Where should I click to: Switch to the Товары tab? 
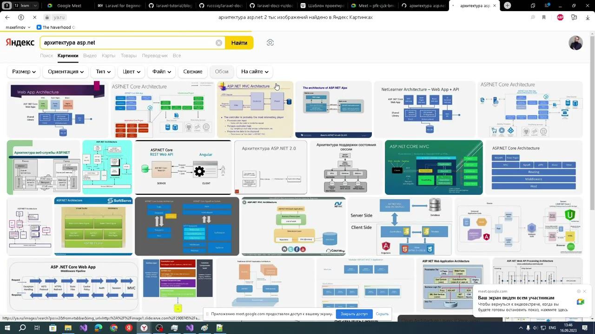pyautogui.click(x=129, y=56)
